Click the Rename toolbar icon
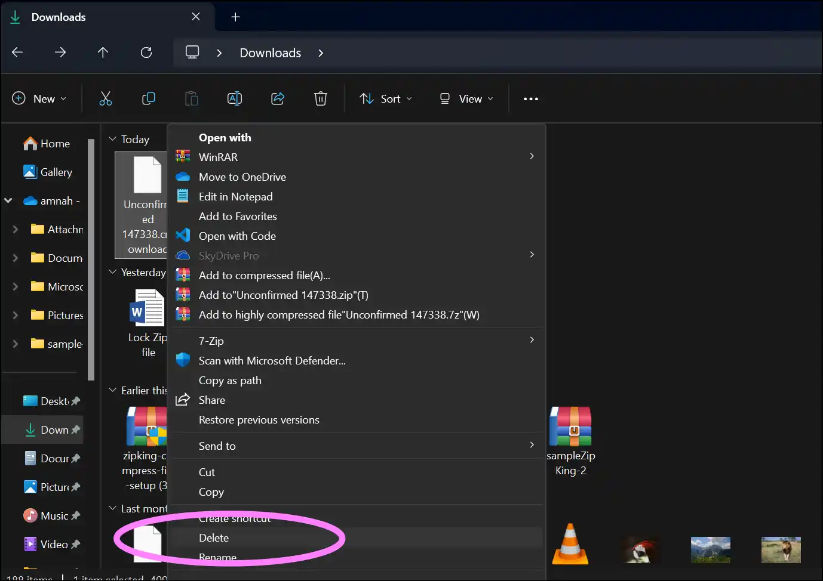This screenshot has height=581, width=823. (235, 98)
